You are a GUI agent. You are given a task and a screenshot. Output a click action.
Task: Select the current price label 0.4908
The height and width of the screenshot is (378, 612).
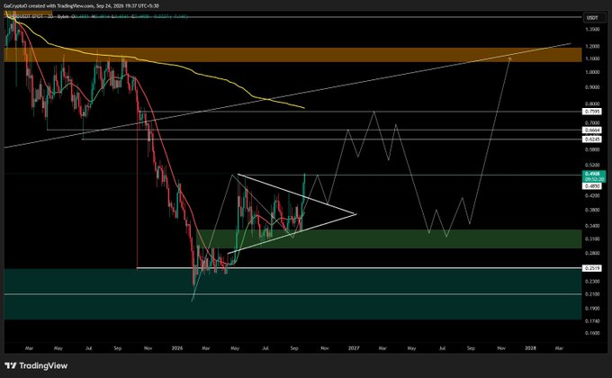coord(592,173)
